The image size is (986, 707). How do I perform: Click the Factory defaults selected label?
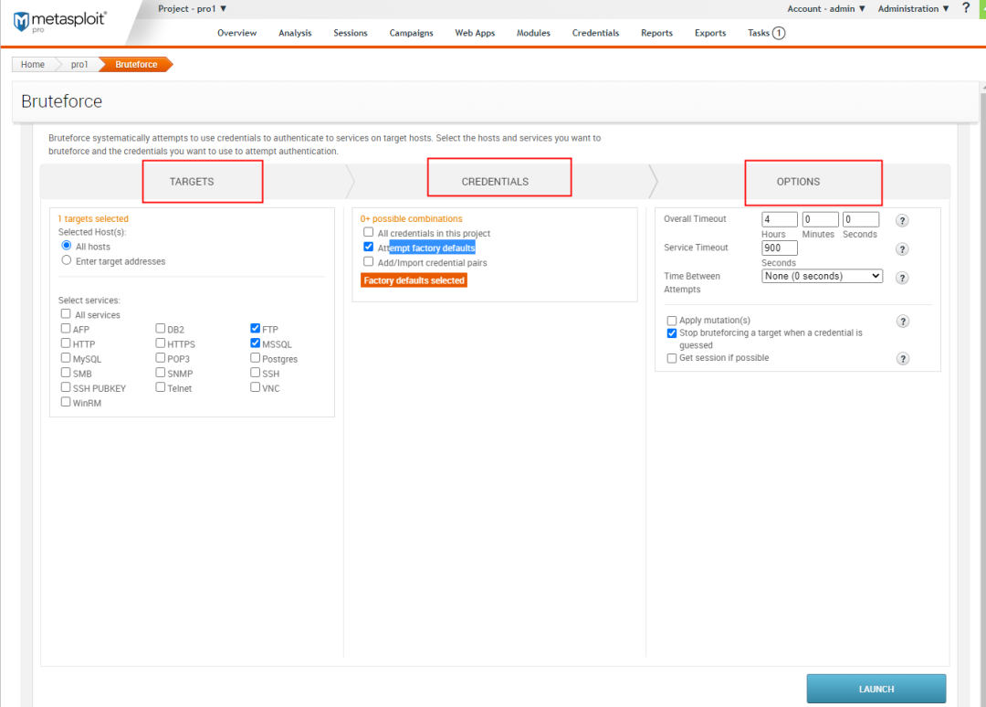pyautogui.click(x=414, y=280)
